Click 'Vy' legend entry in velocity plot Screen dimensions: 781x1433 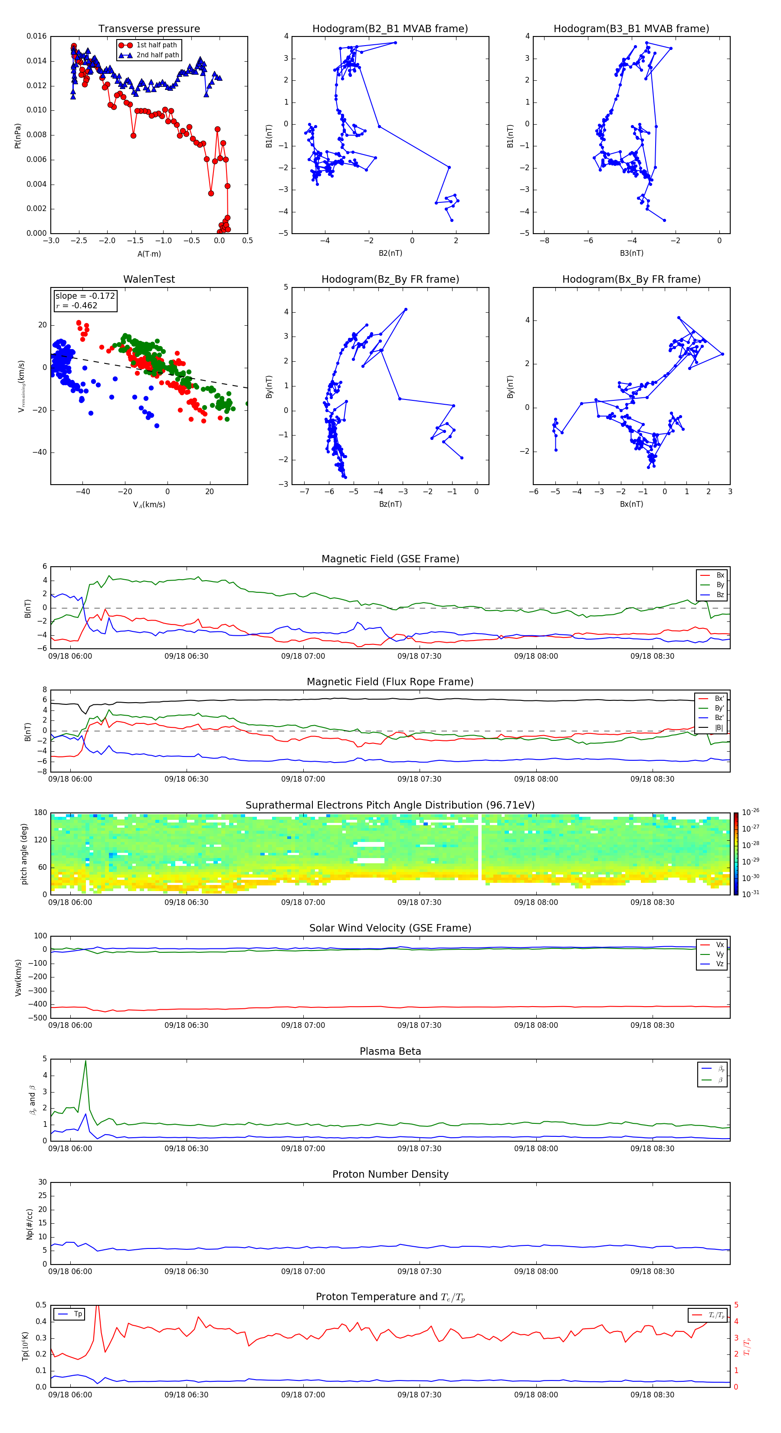712,954
